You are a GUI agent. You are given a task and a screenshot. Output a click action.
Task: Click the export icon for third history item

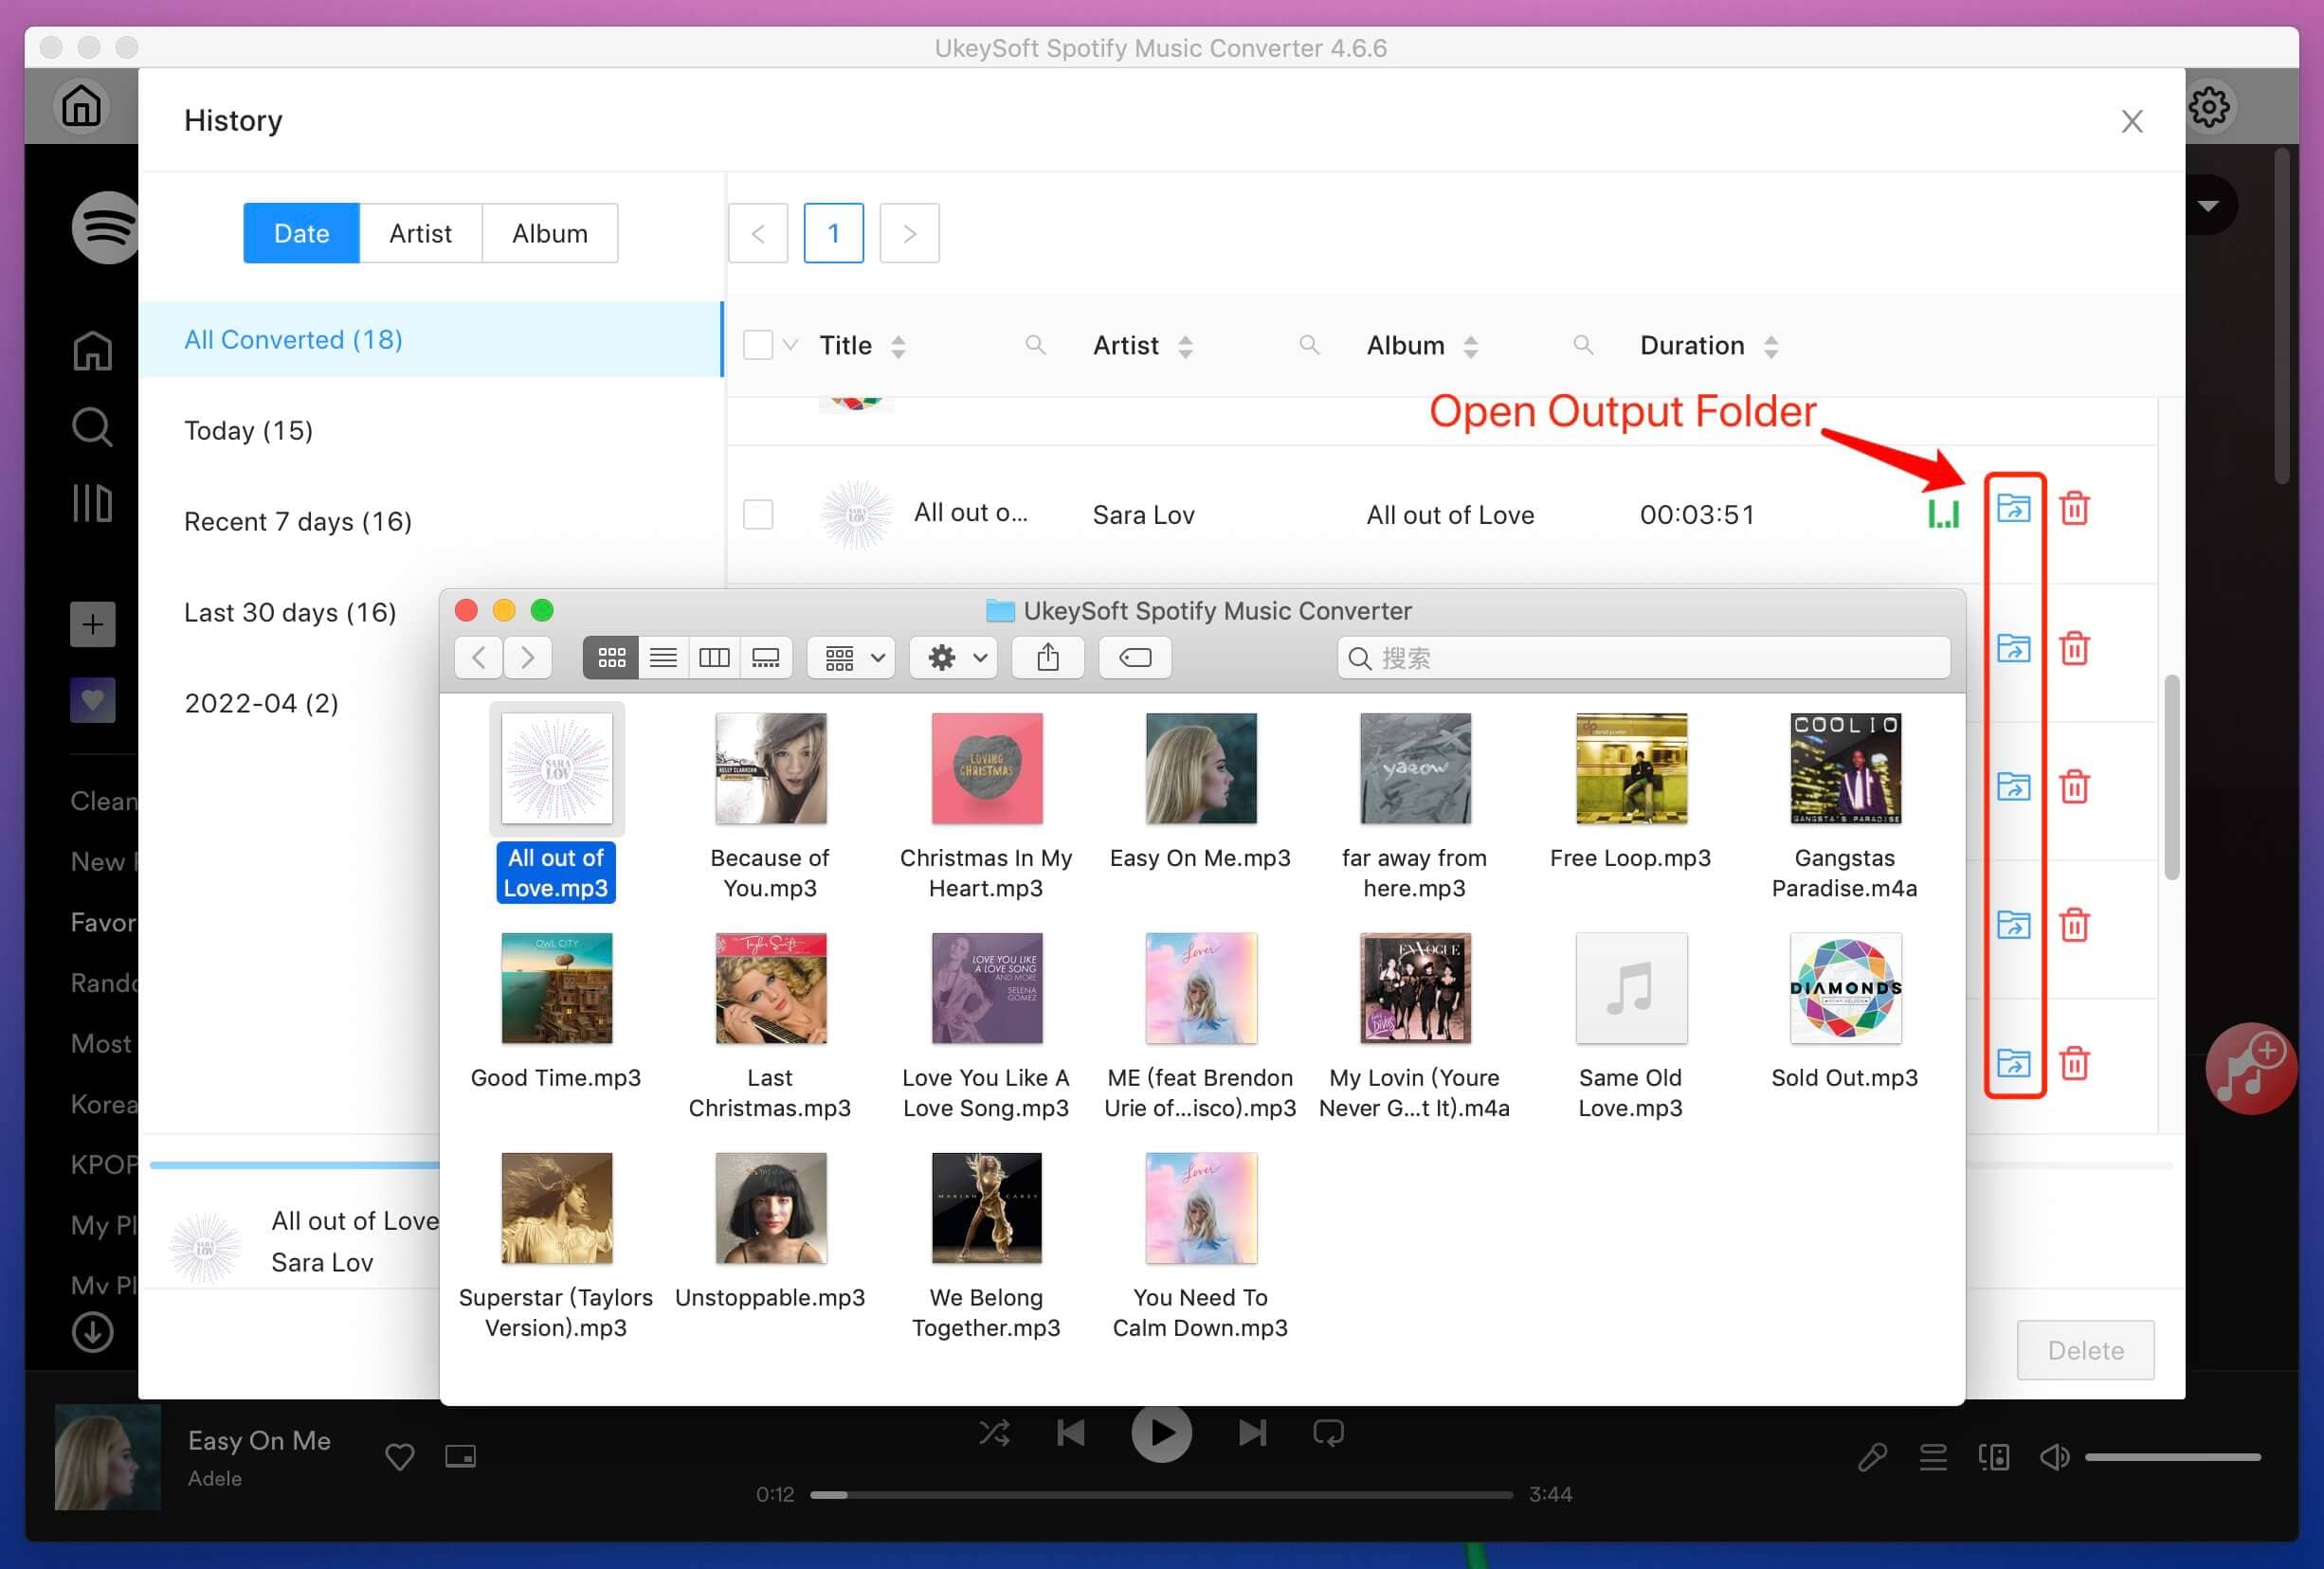tap(2012, 786)
